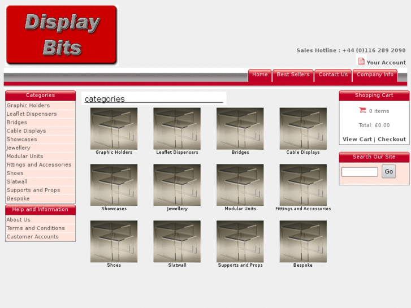Click View Cart link
The width and height of the screenshot is (411, 308).
[x=357, y=139]
